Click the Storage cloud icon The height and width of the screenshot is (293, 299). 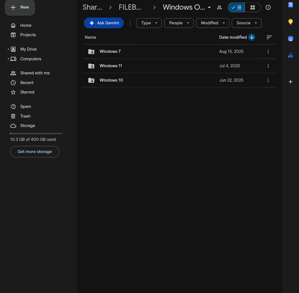point(13,126)
